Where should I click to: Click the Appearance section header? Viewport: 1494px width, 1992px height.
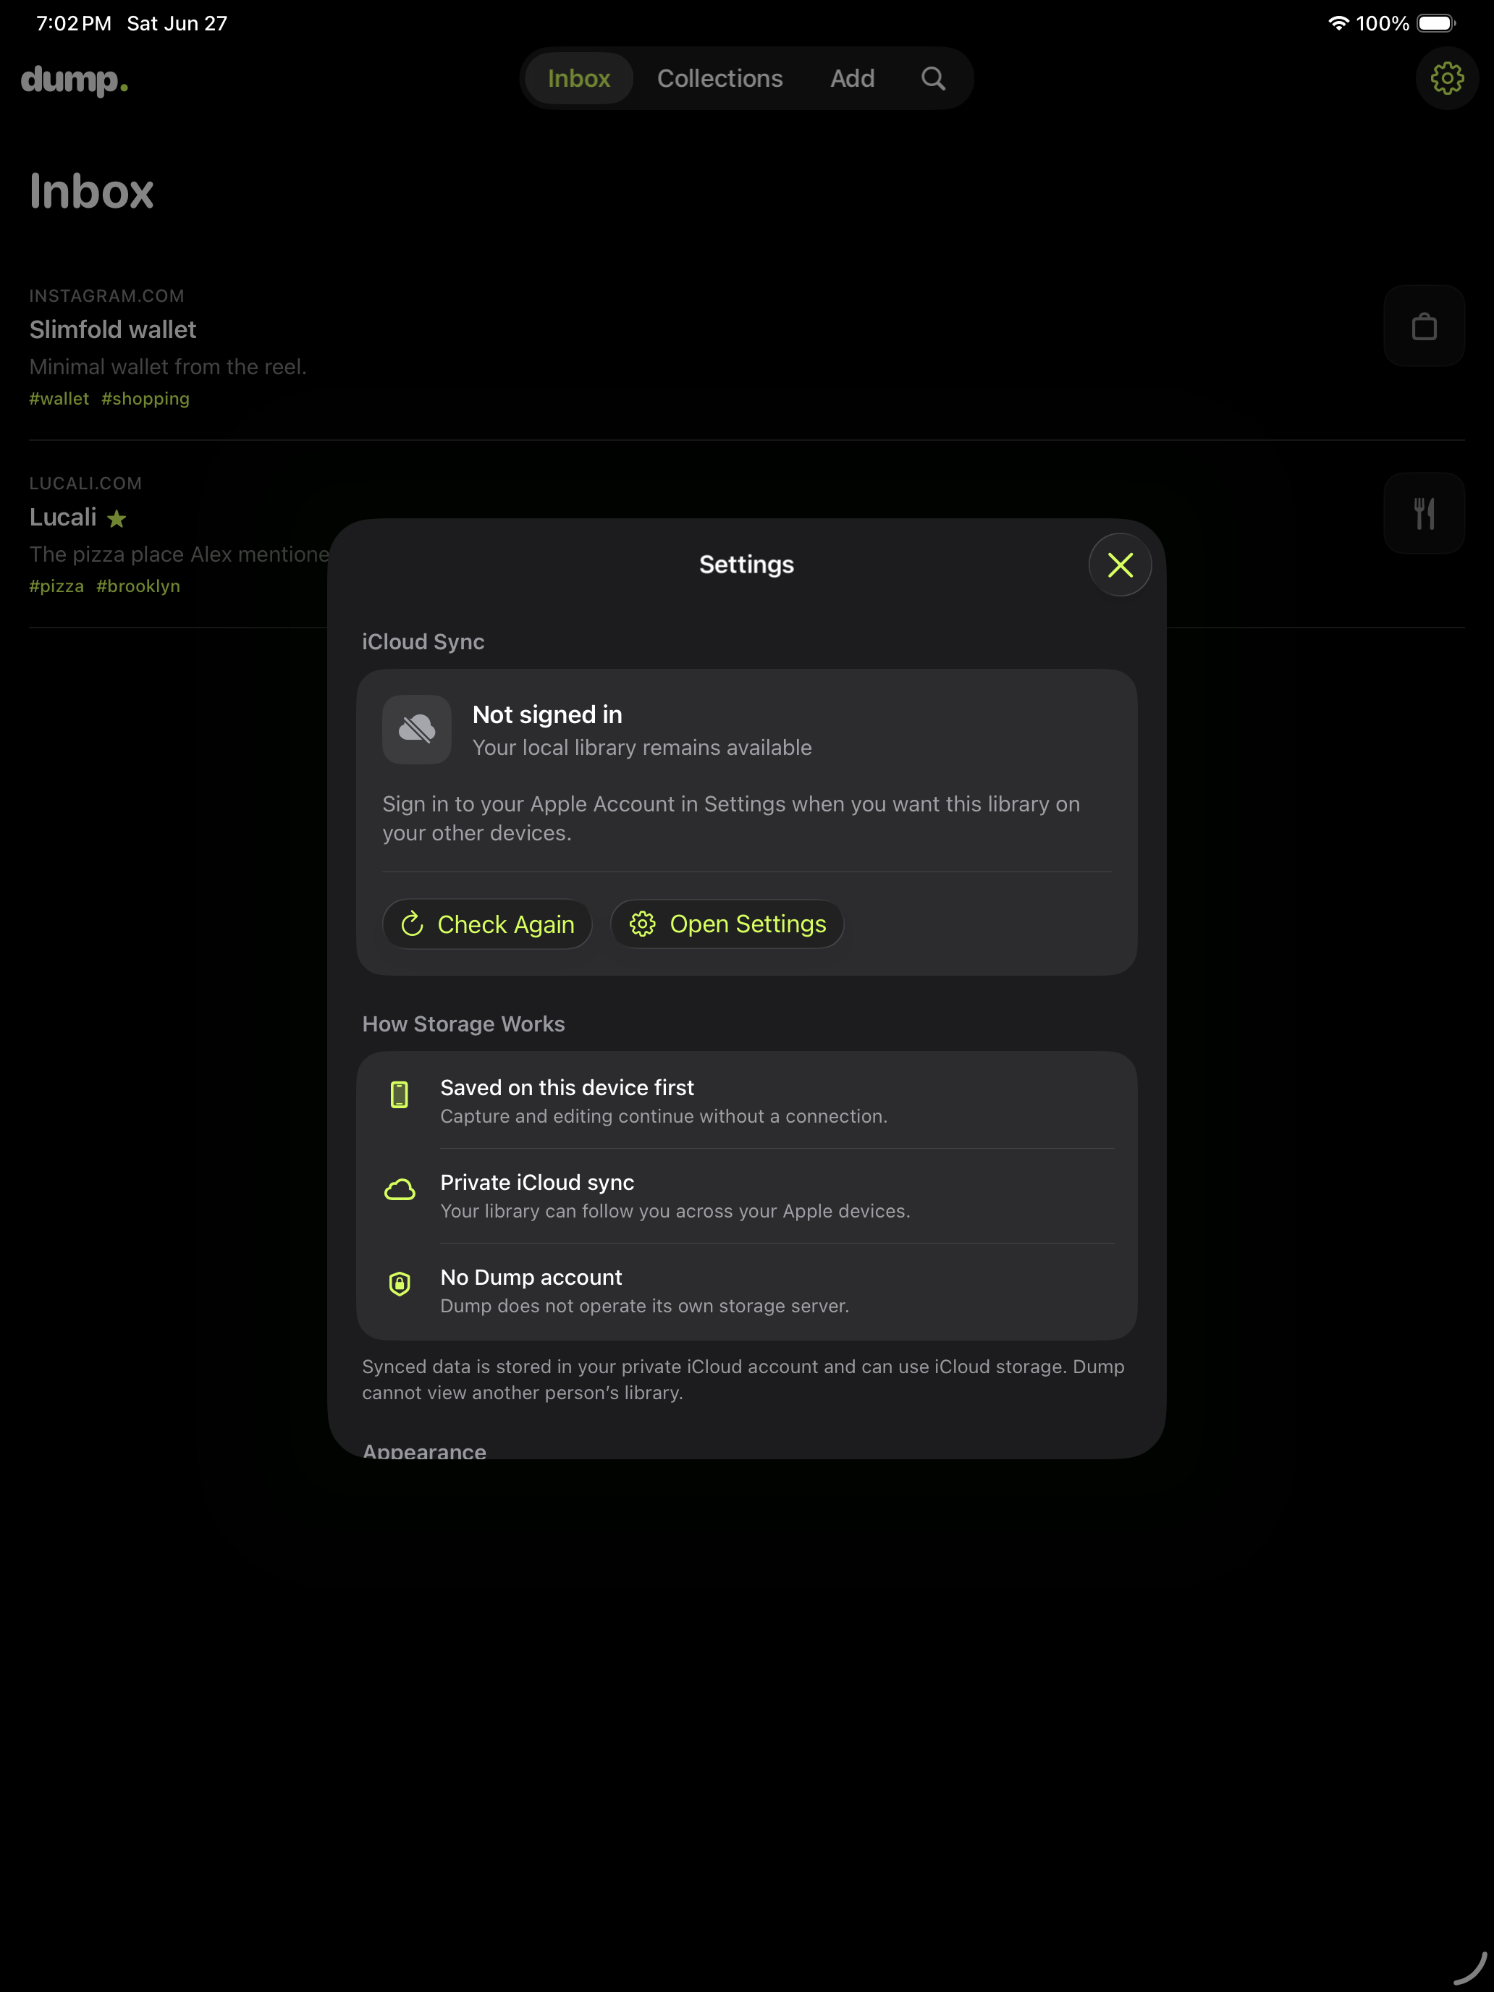pos(424,1451)
